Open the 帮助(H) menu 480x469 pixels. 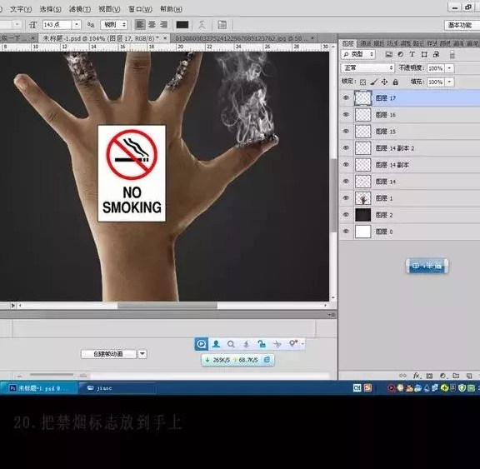171,9
